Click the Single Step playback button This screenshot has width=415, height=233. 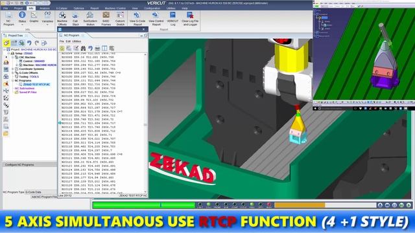402,205
